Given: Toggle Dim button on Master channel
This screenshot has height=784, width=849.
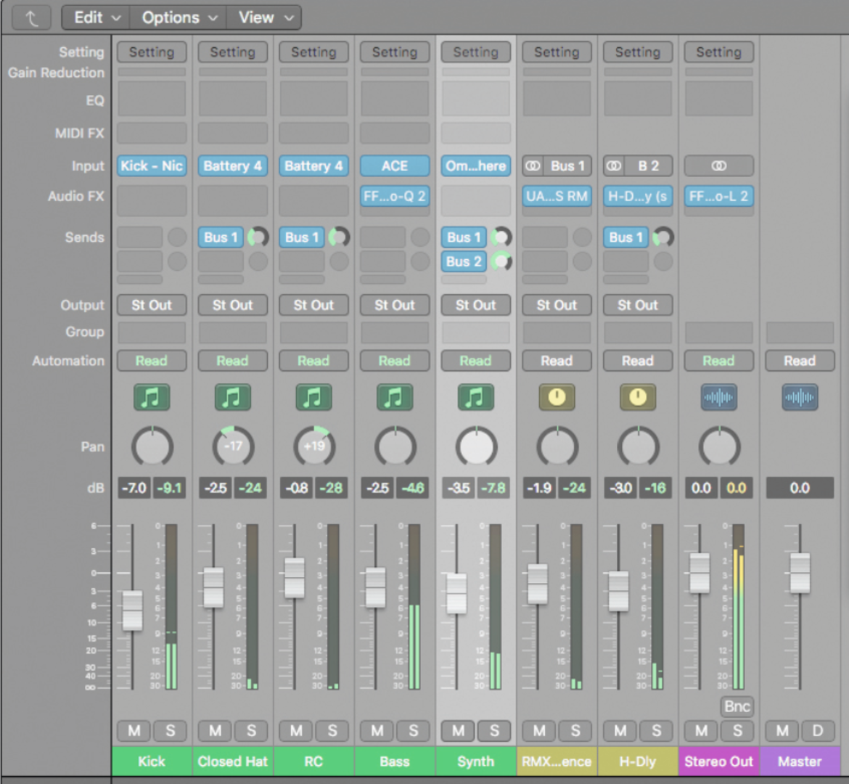Looking at the screenshot, I should pyautogui.click(x=818, y=731).
